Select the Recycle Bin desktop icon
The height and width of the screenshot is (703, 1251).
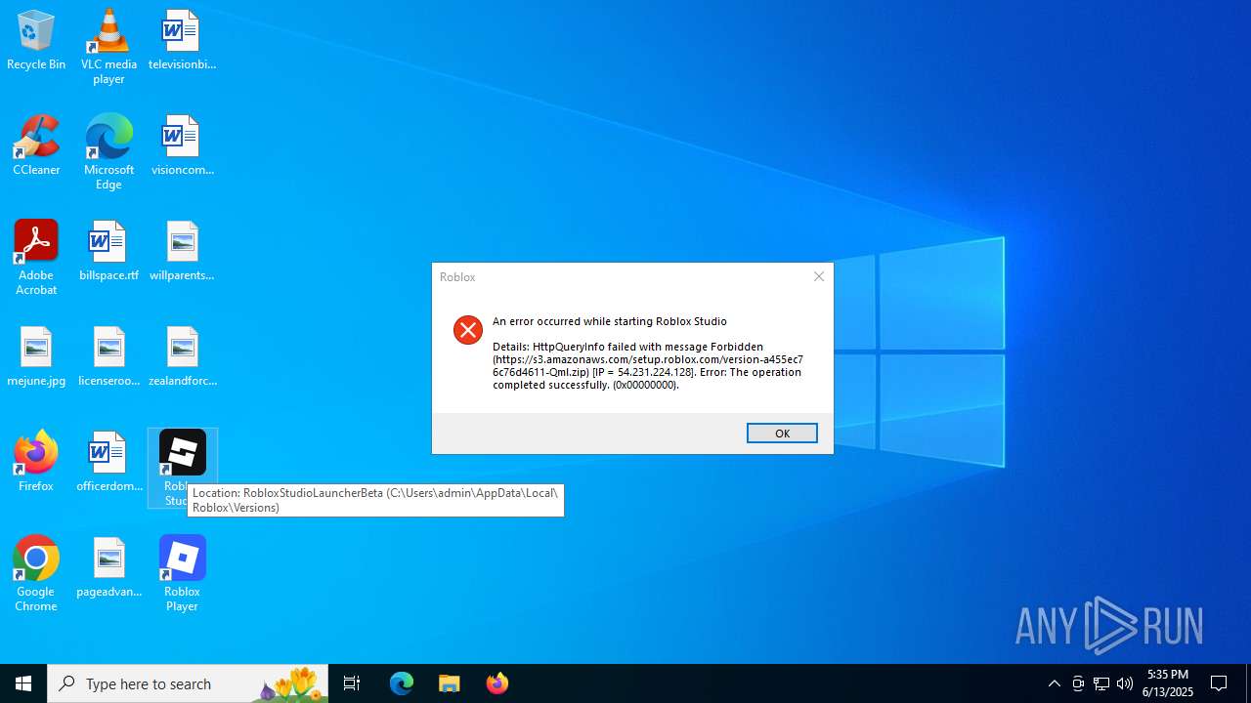(36, 40)
